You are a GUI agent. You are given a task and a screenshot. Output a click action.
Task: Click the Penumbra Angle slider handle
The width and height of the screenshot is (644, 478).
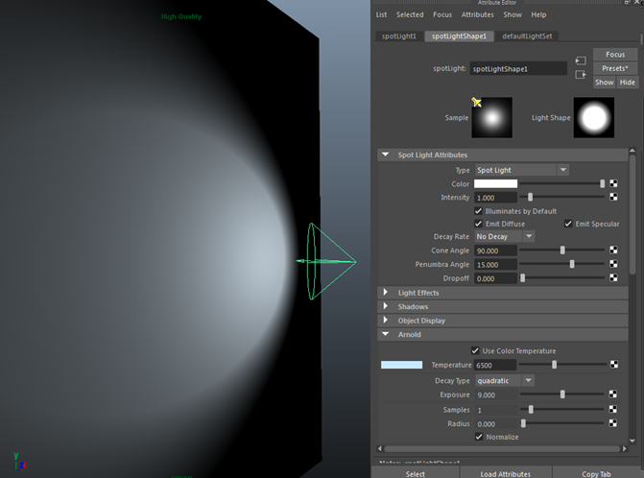click(572, 264)
